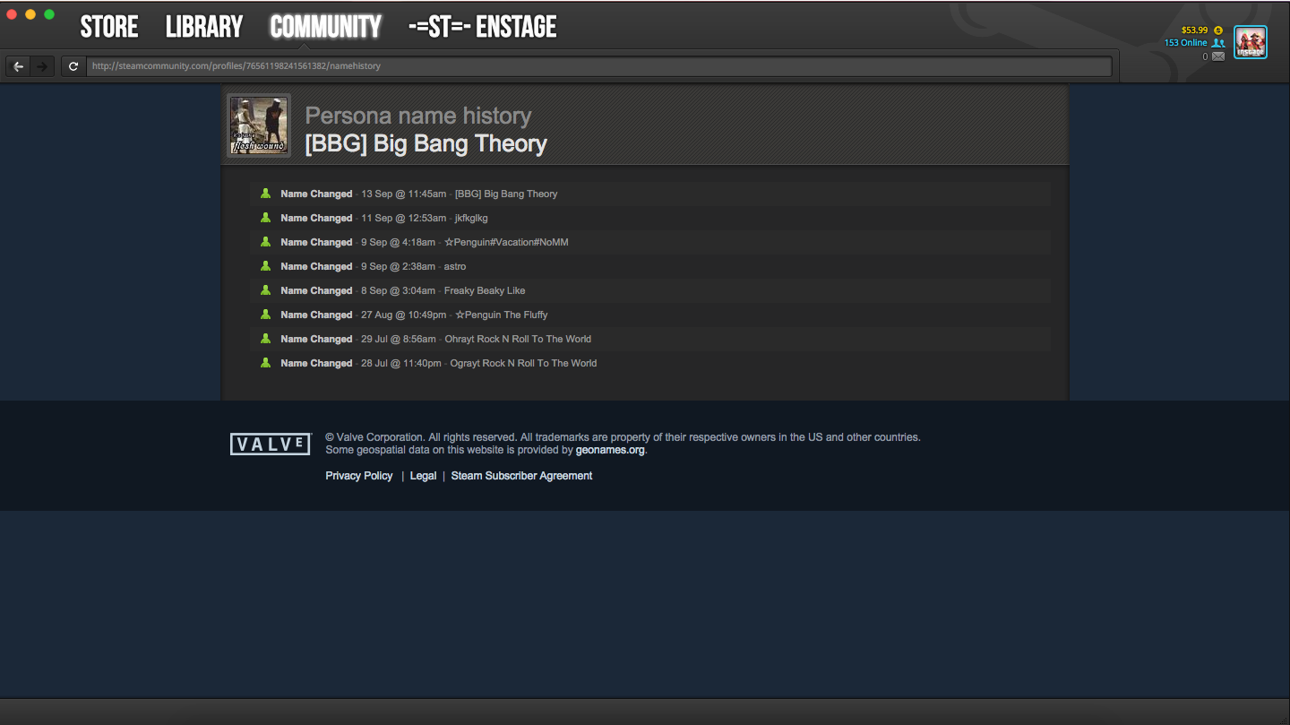The height and width of the screenshot is (725, 1290).
Task: Open the STORE menu
Action: point(109,27)
